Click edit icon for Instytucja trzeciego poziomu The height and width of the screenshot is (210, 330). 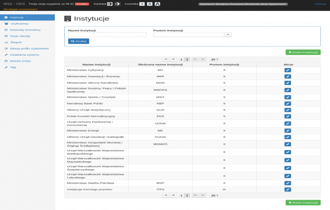pyautogui.click(x=288, y=189)
